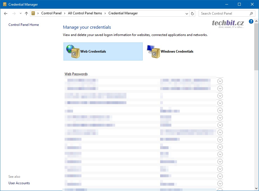Select the Web Credentials tile
The height and width of the screenshot is (191, 259).
pos(103,51)
